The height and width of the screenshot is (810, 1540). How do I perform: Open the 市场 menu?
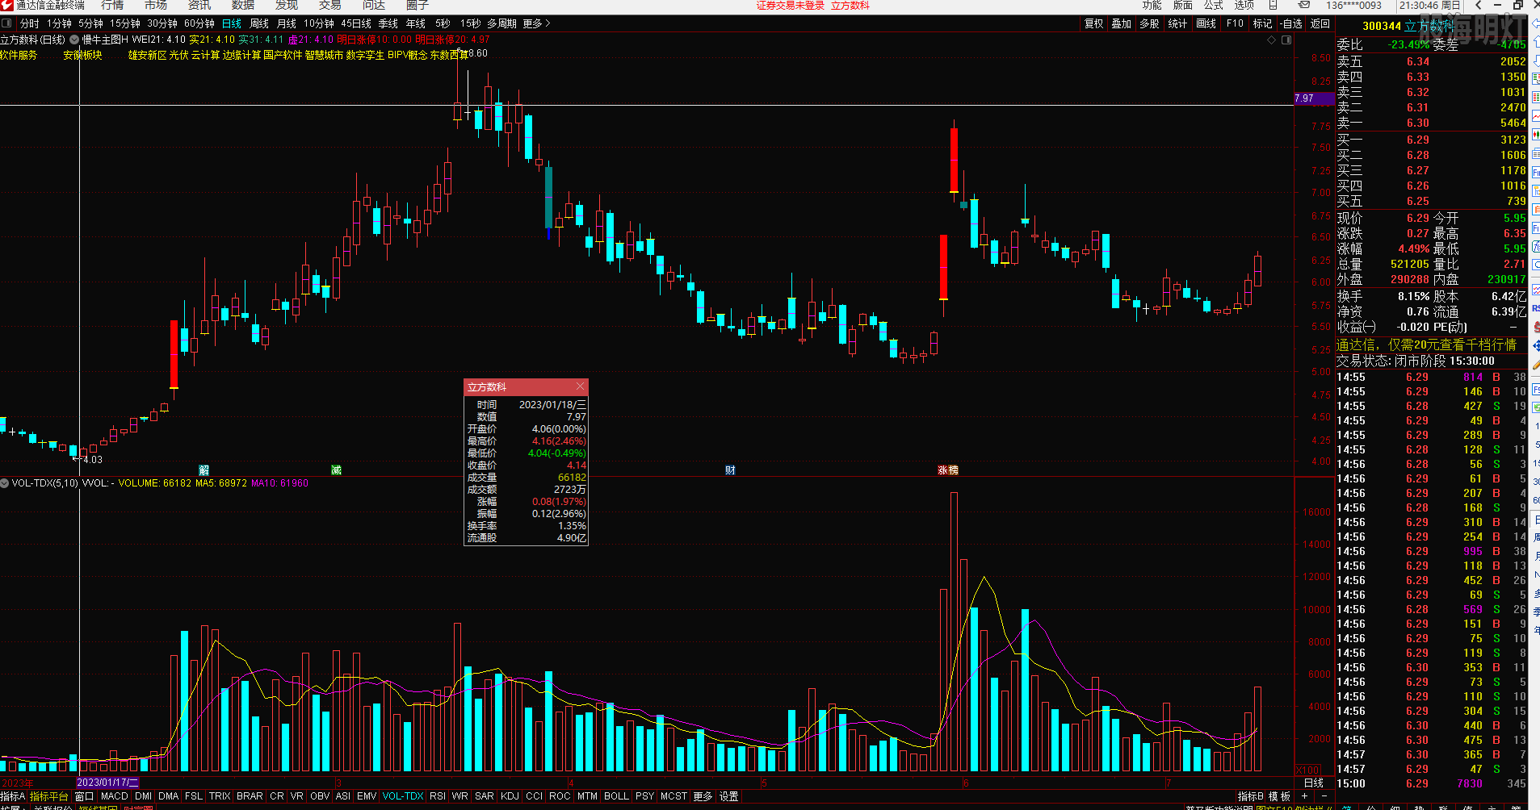(x=156, y=5)
